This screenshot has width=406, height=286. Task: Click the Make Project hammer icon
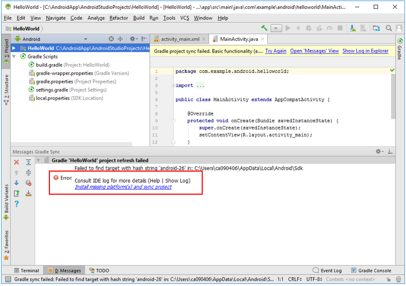pyautogui.click(x=264, y=28)
